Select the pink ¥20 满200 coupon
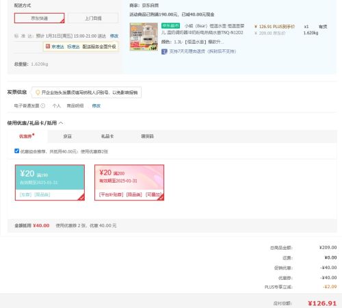Image resolution: width=342 pixels, height=308 pixels. point(129,183)
